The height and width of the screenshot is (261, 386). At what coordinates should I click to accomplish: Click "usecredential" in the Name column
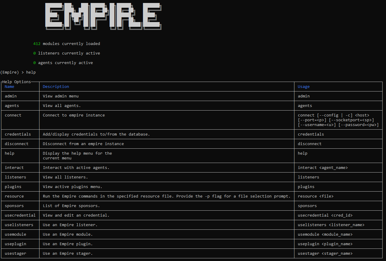tap(20, 215)
